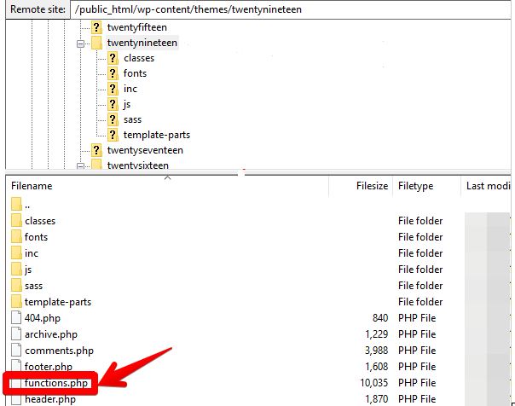Screen dimensions: 515x406
Task: Sort files by the Filesize column header
Action: (x=371, y=185)
